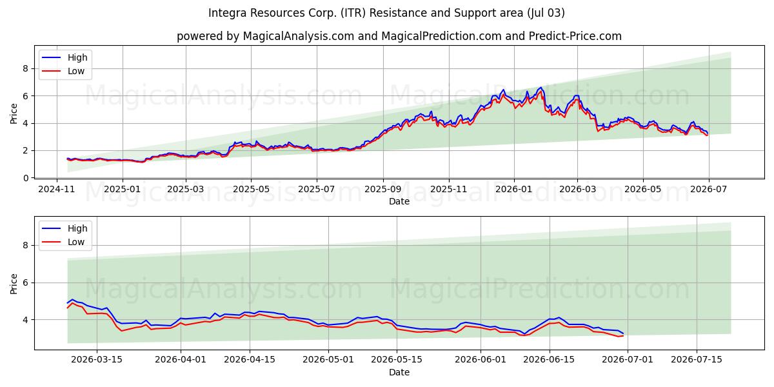Click the y-axis value '4' on bottom chart
This screenshot has height=387, width=774.
26,320
